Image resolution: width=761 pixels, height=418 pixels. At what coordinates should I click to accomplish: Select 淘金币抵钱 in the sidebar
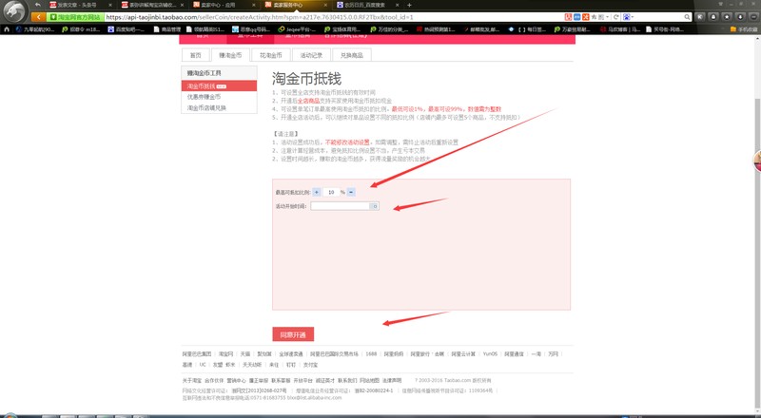[219, 85]
